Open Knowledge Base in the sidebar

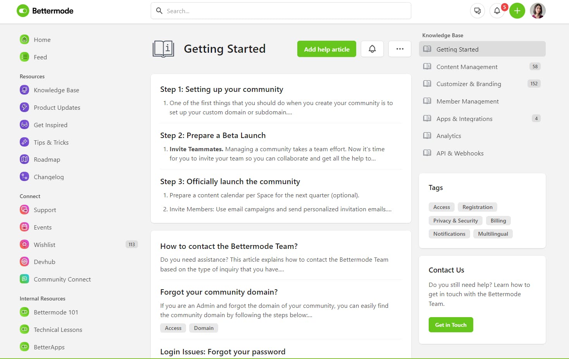click(56, 90)
